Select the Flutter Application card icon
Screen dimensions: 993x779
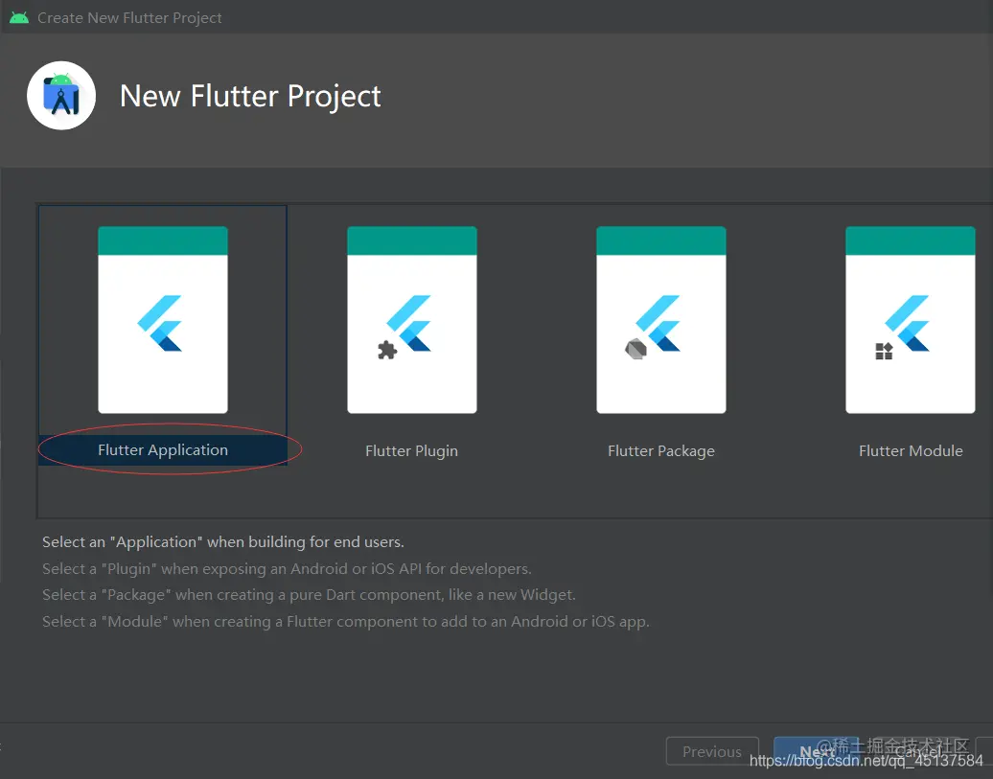click(x=163, y=320)
